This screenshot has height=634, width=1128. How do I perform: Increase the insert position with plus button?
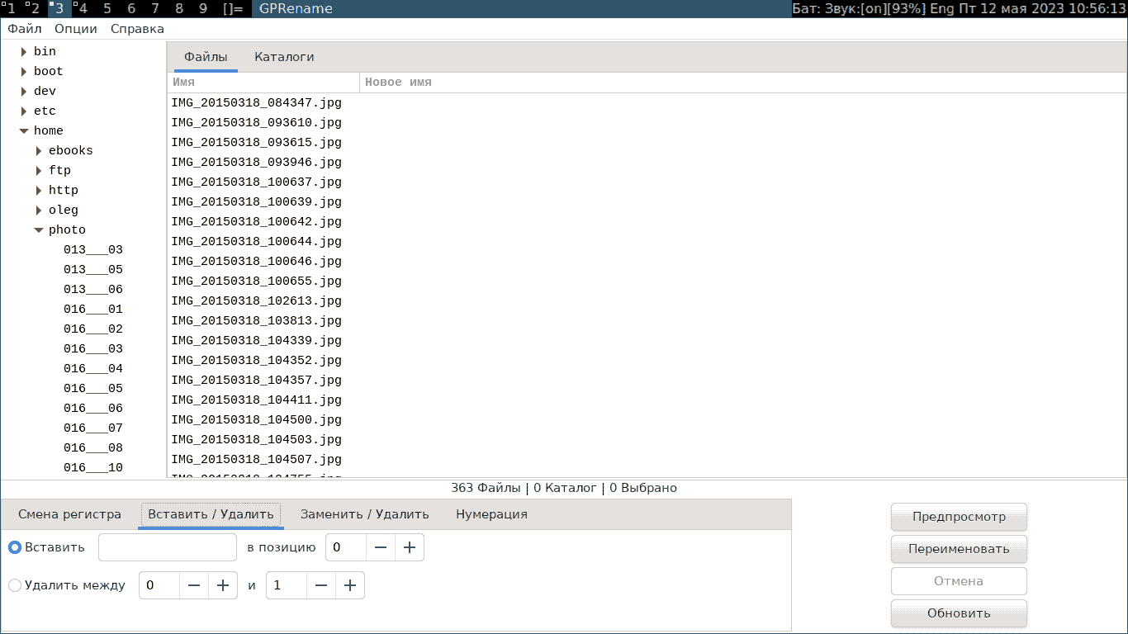click(x=410, y=547)
